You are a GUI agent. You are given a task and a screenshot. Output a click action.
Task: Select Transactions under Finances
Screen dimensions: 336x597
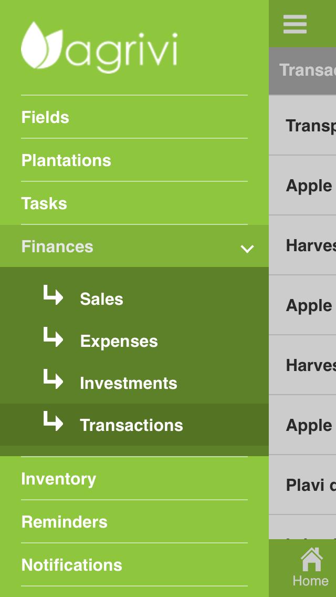coord(131,425)
